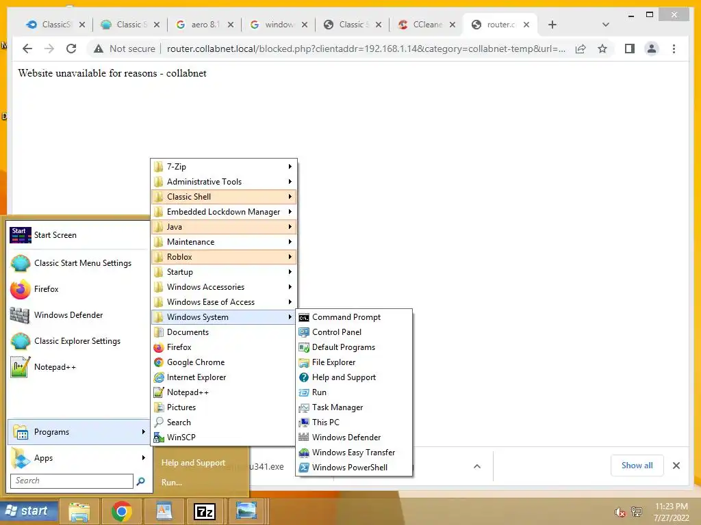Open Classic Start Menu Settings

click(78, 263)
